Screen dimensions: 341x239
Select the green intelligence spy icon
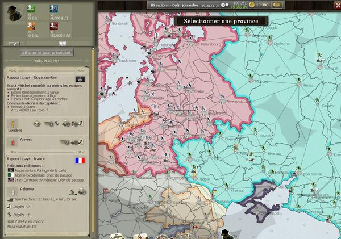point(31,9)
